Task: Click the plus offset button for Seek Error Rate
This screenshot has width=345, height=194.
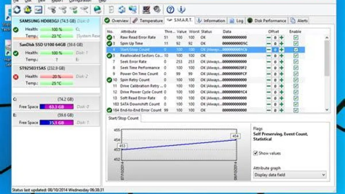Action: [281, 62]
